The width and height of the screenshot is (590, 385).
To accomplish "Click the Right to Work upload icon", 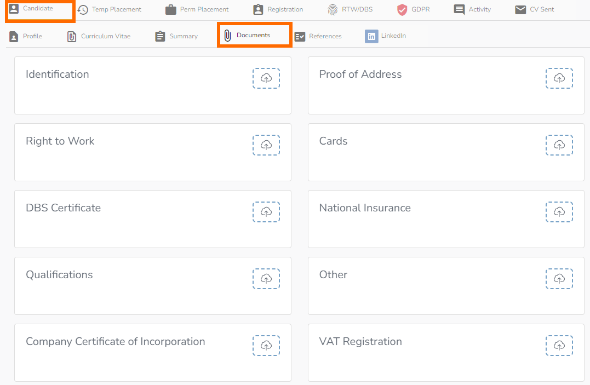I will (x=266, y=145).
